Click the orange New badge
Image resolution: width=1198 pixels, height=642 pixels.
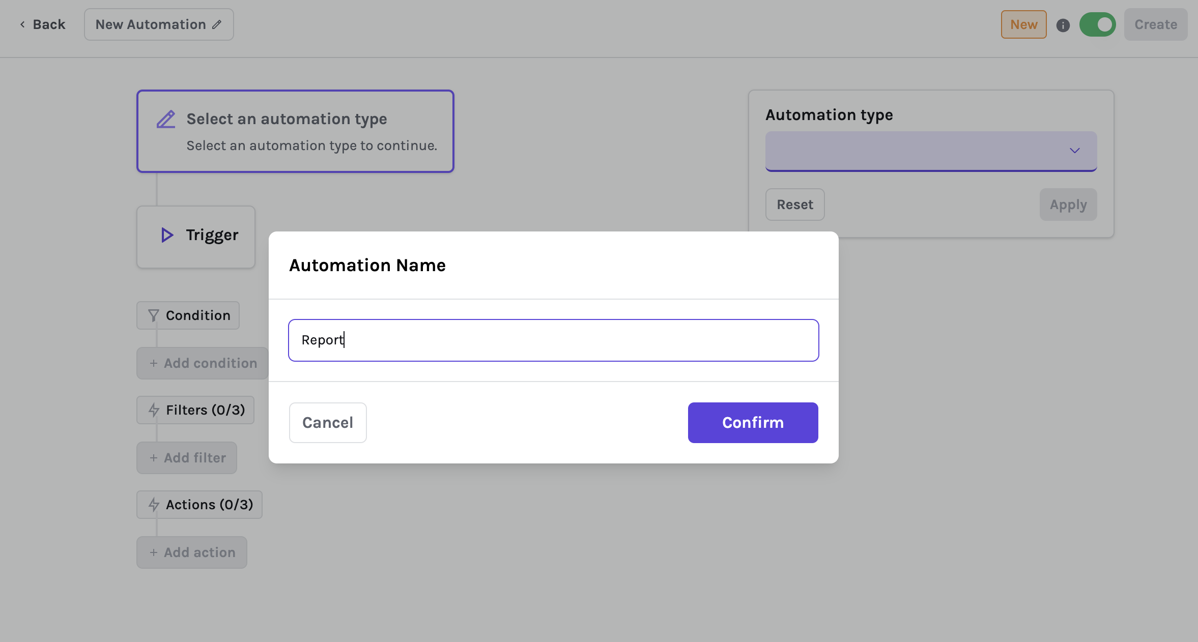coord(1023,24)
